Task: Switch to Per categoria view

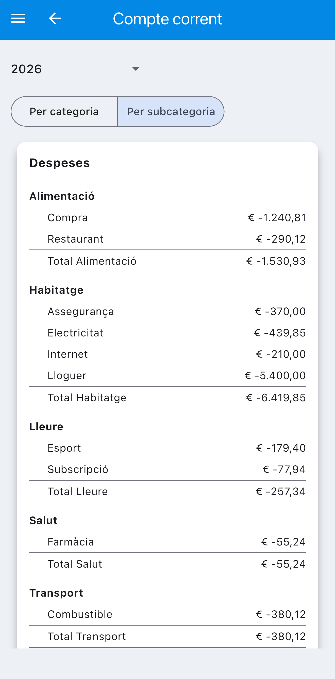Action: pyautogui.click(x=64, y=111)
